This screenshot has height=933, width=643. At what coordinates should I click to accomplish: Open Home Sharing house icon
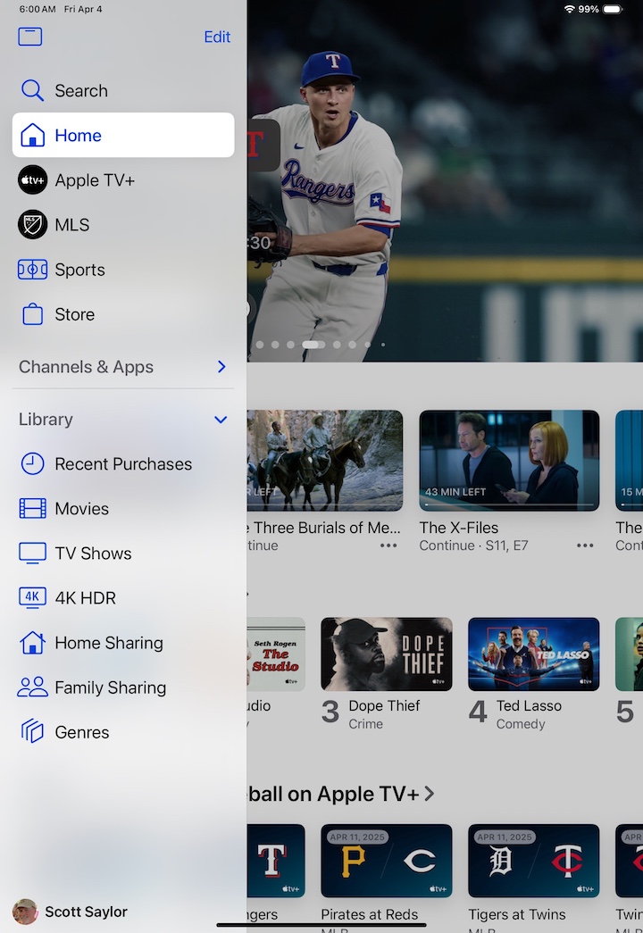[x=33, y=643]
